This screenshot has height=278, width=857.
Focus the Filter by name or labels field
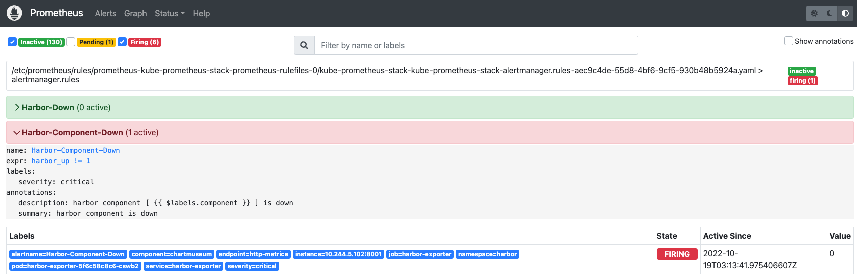476,45
